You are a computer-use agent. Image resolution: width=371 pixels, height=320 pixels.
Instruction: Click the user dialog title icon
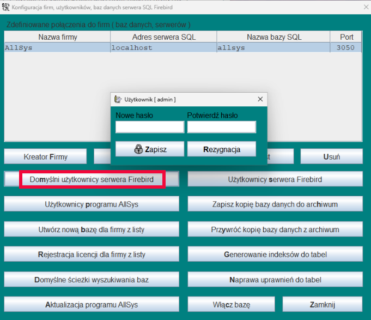pyautogui.click(x=118, y=99)
